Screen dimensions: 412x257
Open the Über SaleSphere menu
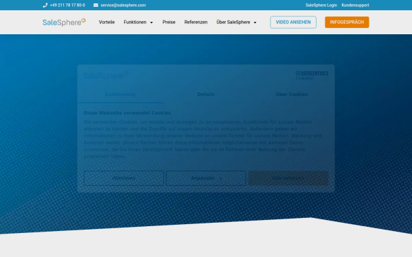(233, 23)
